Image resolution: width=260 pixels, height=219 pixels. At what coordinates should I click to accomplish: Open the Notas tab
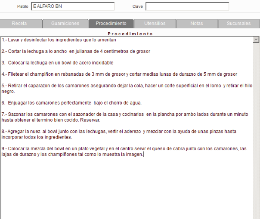tap(196, 23)
